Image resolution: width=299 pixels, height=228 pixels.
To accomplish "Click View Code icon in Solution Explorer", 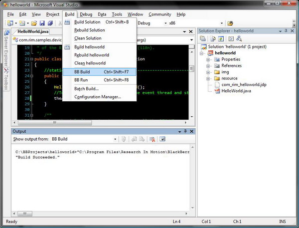I will click(231, 39).
